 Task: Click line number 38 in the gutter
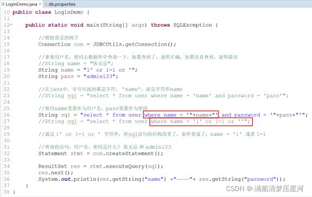(7, 192)
